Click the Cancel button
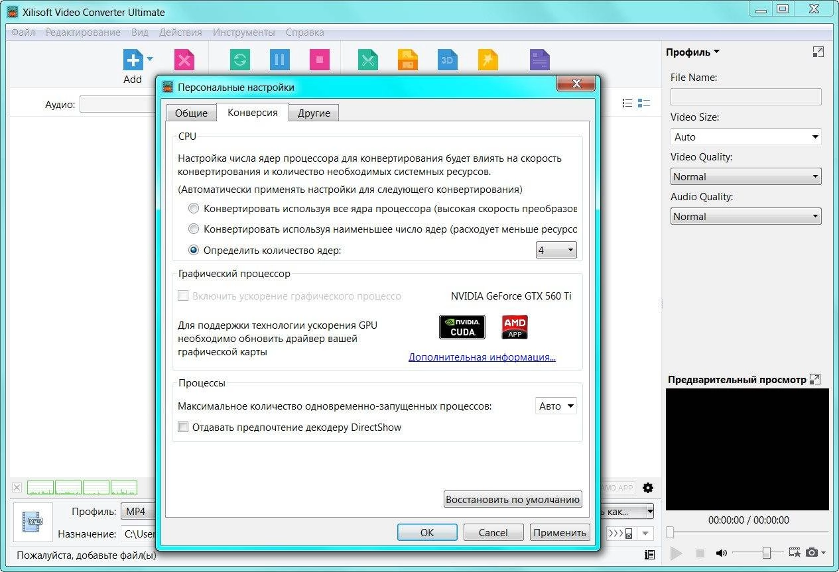Image resolution: width=839 pixels, height=572 pixels. point(493,532)
